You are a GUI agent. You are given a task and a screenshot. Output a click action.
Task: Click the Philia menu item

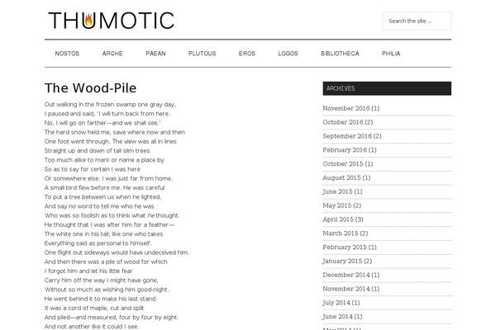point(391,54)
